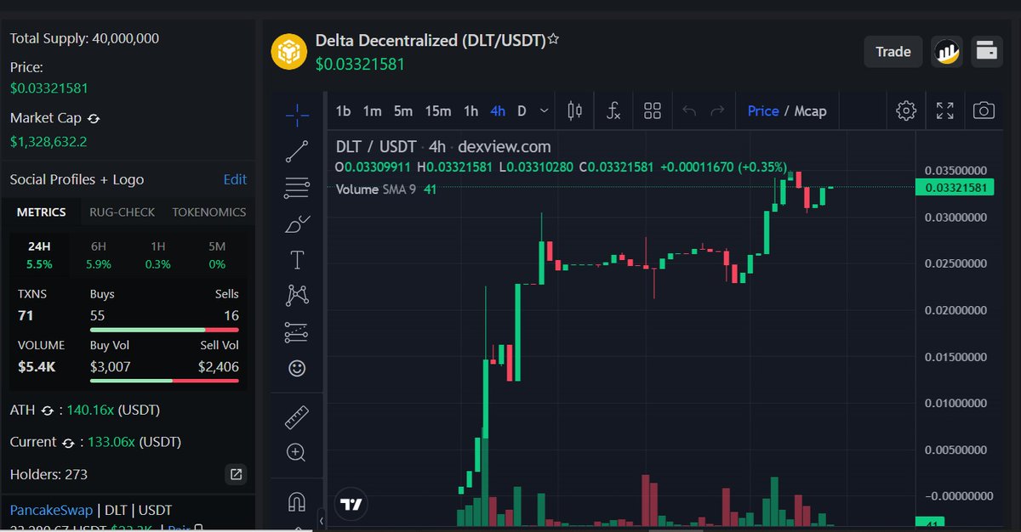Open the emoji icons tool

pyautogui.click(x=297, y=368)
